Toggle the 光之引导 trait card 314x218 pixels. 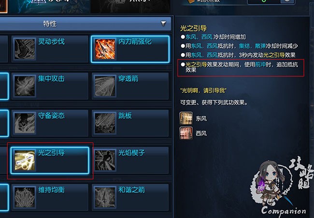(x=50, y=160)
